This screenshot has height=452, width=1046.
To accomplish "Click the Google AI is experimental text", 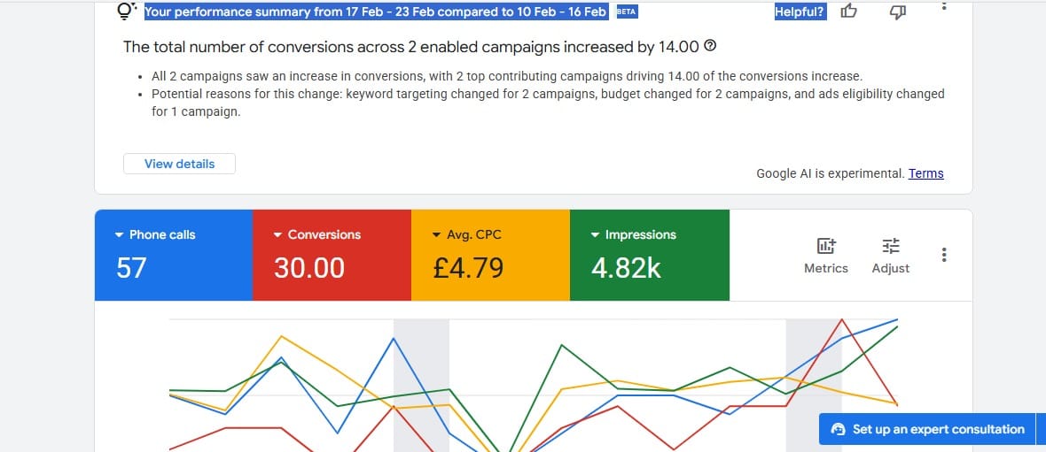I will [831, 173].
